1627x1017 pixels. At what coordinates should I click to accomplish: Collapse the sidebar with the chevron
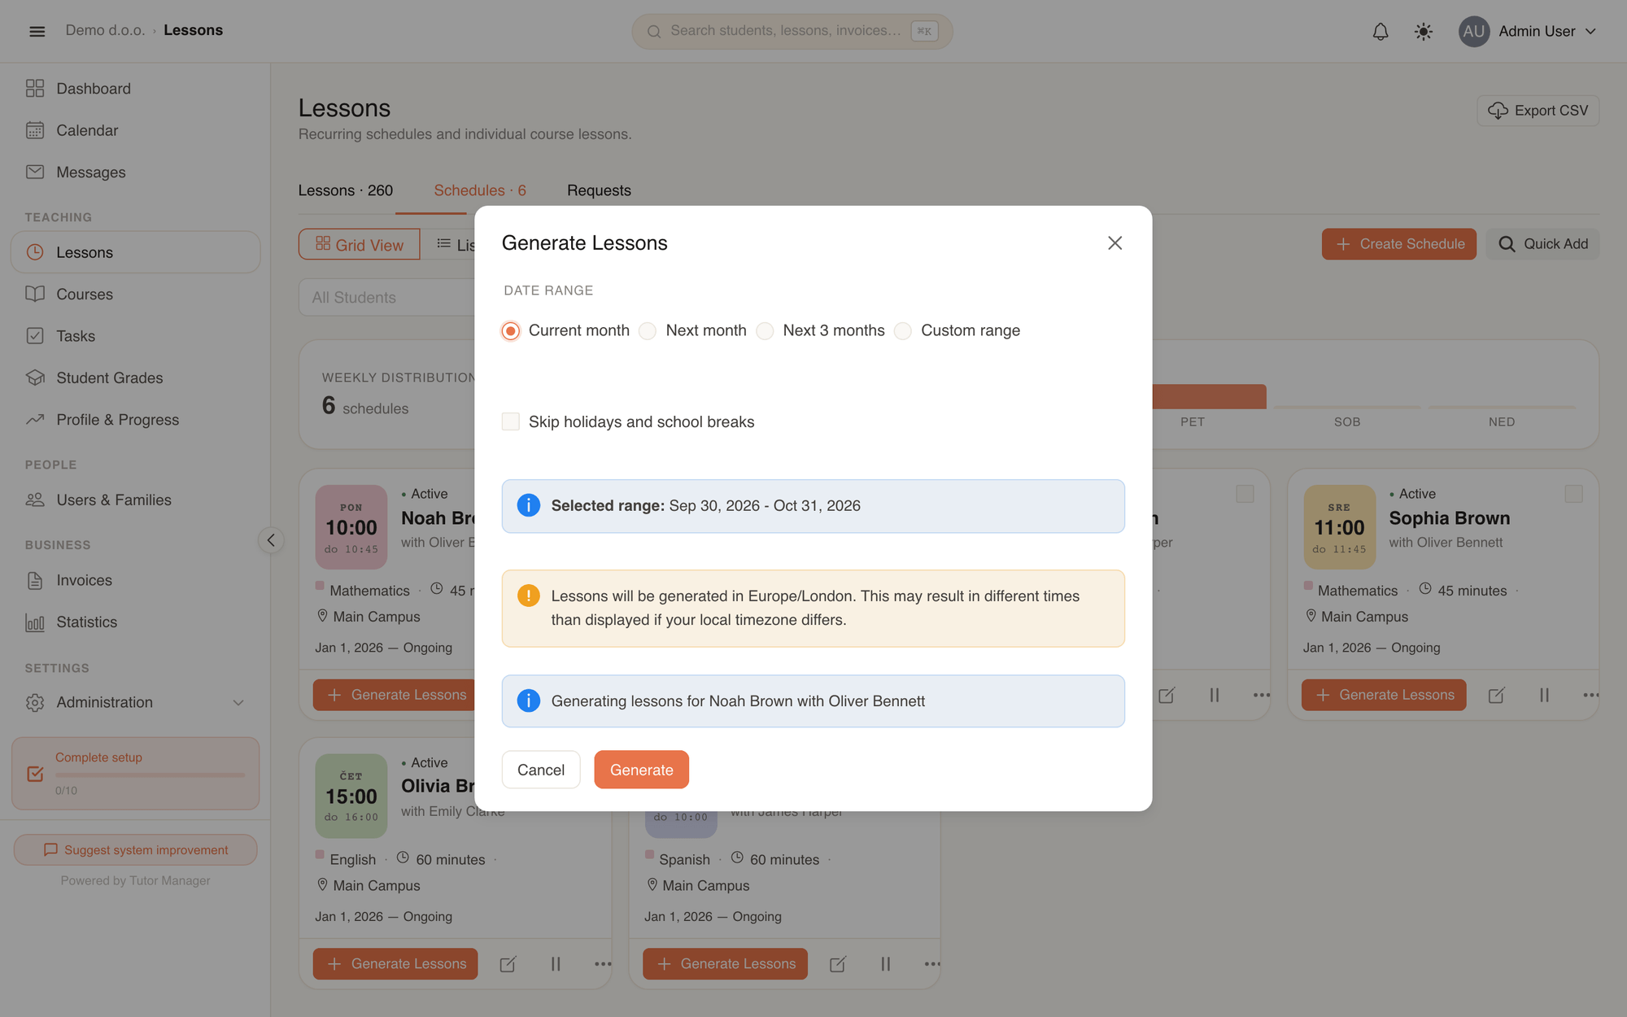pyautogui.click(x=271, y=540)
